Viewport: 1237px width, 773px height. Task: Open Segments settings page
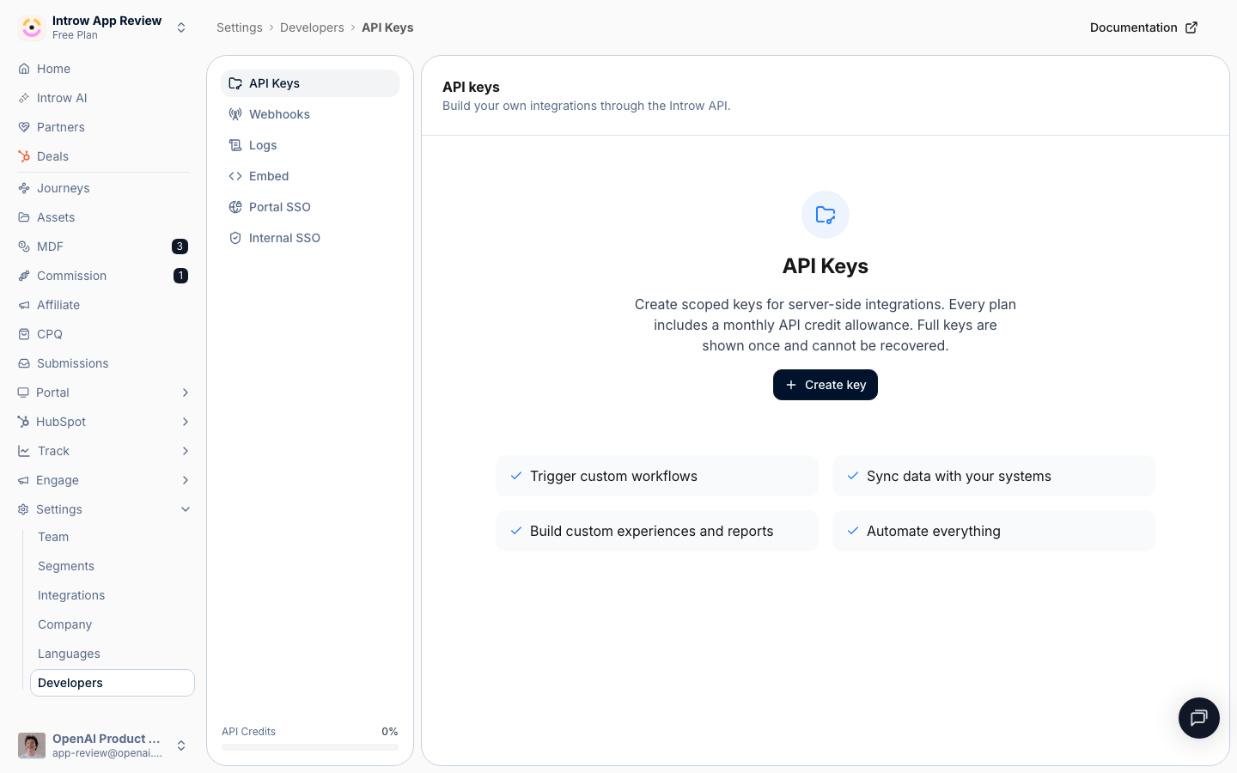113,566
